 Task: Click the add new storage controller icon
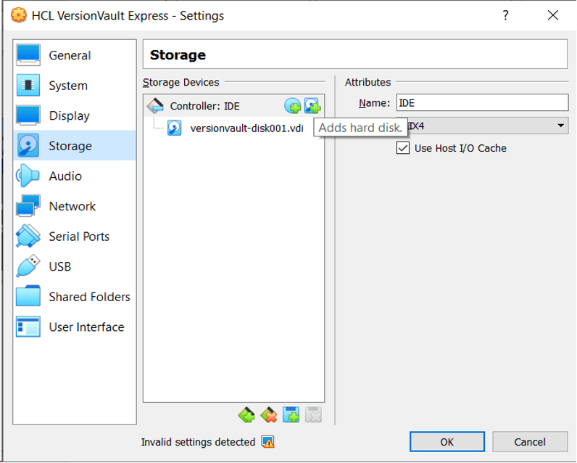click(x=246, y=415)
